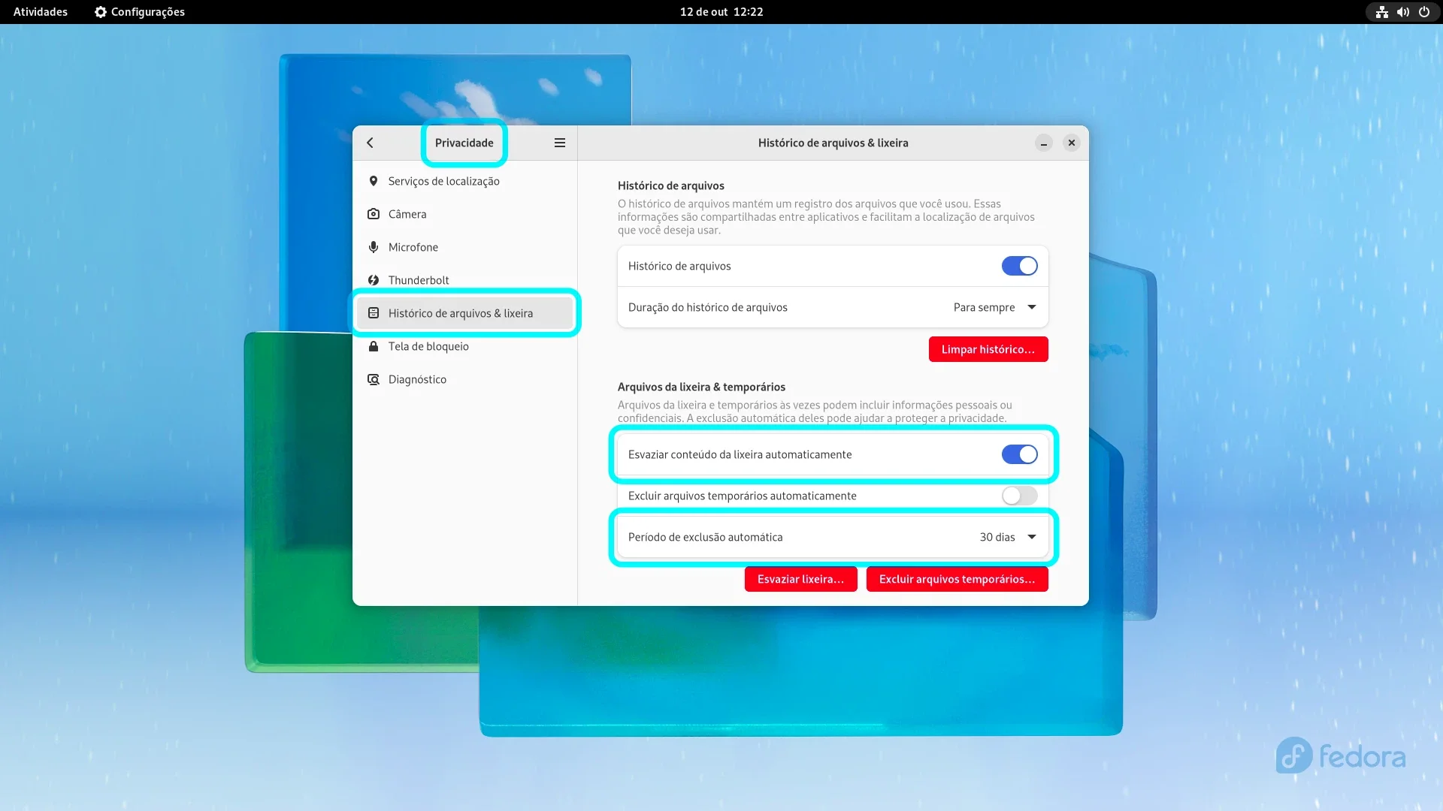This screenshot has height=811, width=1443.
Task: Open the Microfone privacy page
Action: [x=465, y=247]
